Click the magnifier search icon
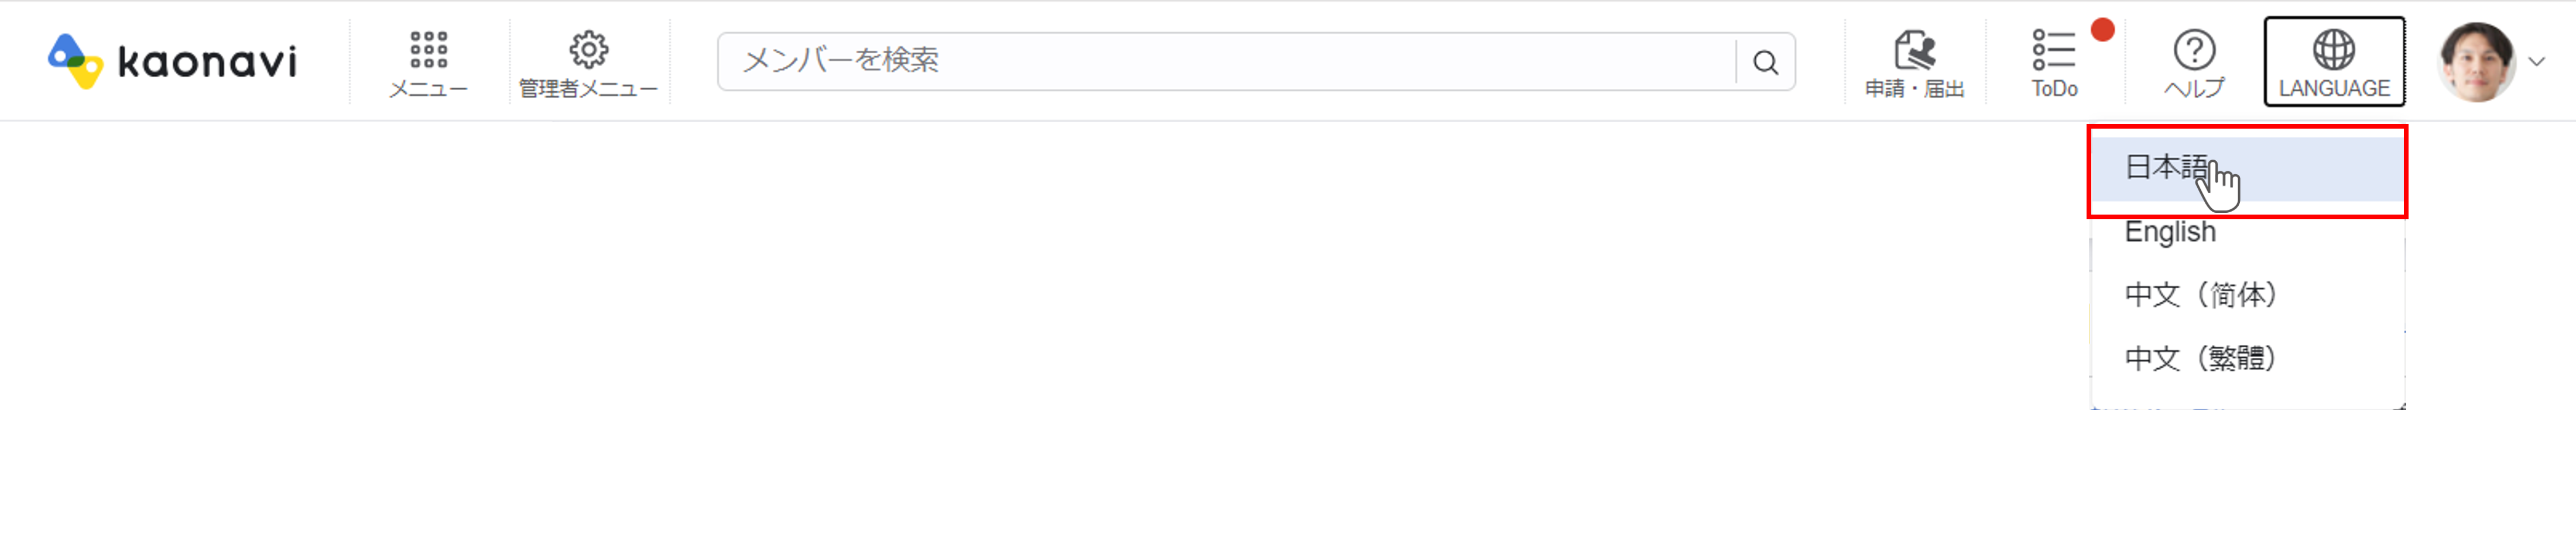Screen dimensions: 2576x542 pyautogui.click(x=1765, y=62)
